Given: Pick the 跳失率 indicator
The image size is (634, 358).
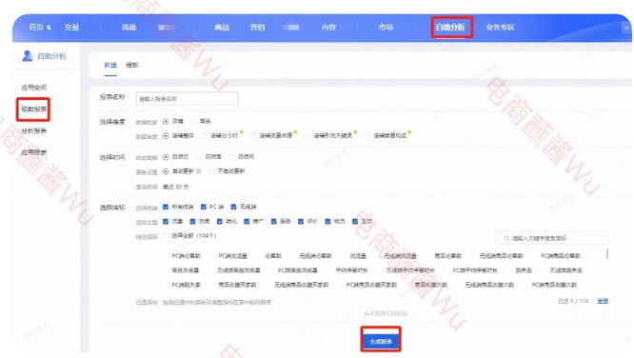Looking at the screenshot, I should pyautogui.click(x=524, y=270).
